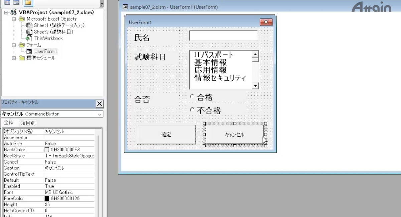Close the Properties panel with the X icon
The image size is (401, 217).
pyautogui.click(x=99, y=104)
